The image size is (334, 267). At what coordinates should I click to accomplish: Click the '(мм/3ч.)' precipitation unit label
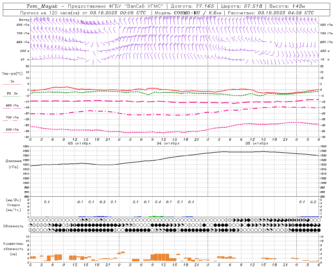coord(14,200)
